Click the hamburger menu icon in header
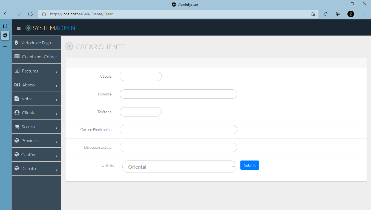The image size is (371, 210). click(x=19, y=28)
